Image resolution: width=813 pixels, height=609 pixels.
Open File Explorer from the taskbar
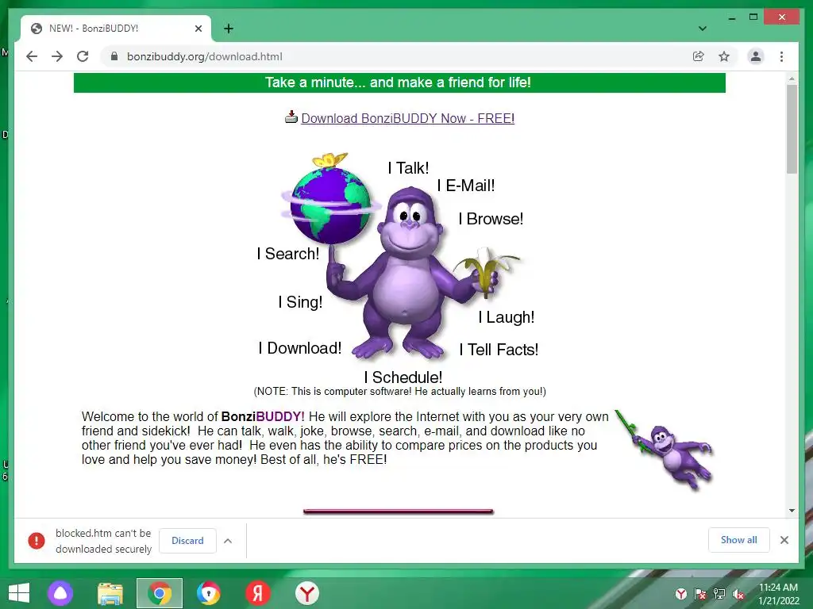[110, 593]
